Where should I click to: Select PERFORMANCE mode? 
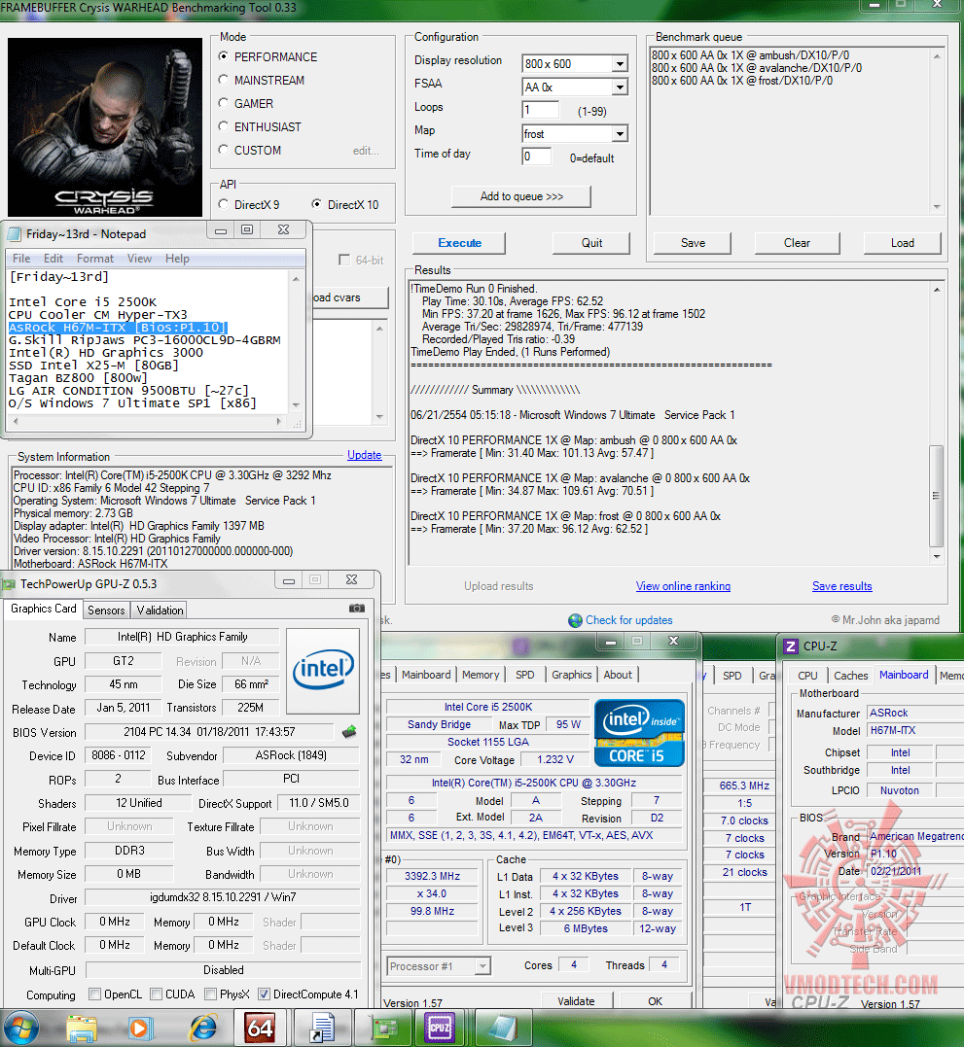(x=224, y=56)
